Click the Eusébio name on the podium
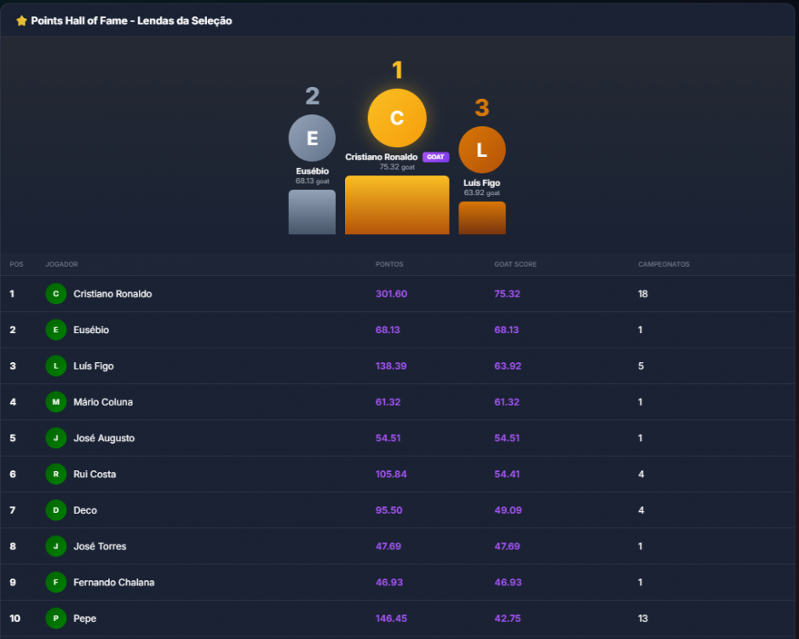Viewport: 799px width, 639px height. click(x=313, y=171)
